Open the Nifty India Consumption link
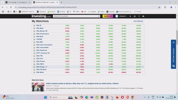 tap(44, 45)
